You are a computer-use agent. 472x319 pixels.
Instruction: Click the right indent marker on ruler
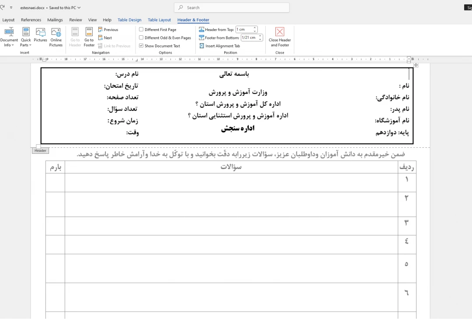(409, 59)
